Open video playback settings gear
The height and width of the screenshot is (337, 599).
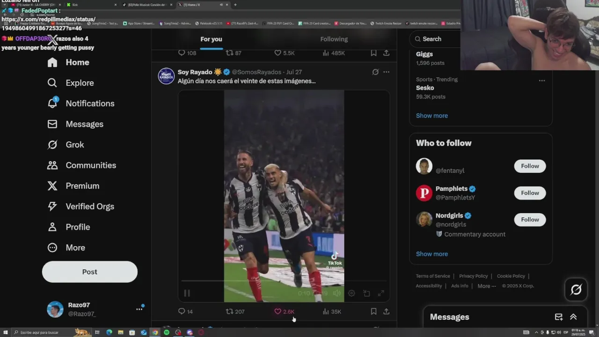pyautogui.click(x=351, y=293)
